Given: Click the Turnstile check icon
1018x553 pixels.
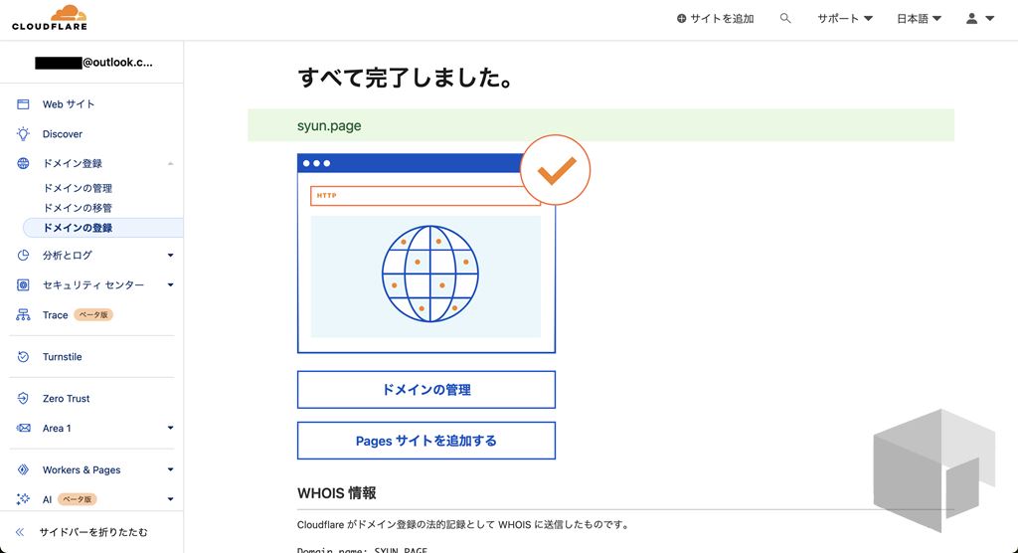Looking at the screenshot, I should point(23,357).
